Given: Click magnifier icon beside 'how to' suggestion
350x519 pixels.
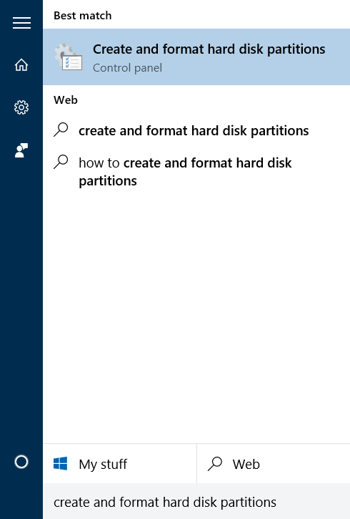Looking at the screenshot, I should tap(61, 162).
